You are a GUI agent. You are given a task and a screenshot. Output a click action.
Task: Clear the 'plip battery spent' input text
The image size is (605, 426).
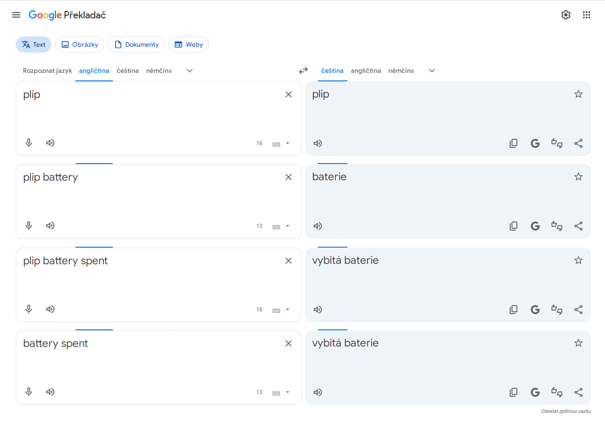289,261
